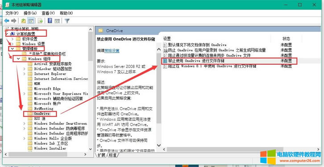Select Internet Information Services in the tree
This screenshot has height=167, width=324.
[x=61, y=79]
